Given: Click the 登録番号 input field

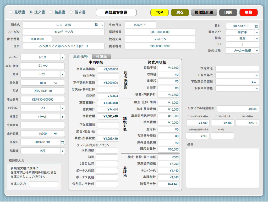Looking at the screenshot, I should point(42,125).
